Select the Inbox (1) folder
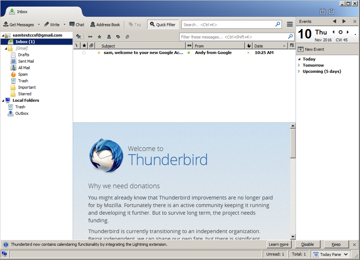The width and height of the screenshot is (360, 260). (25, 42)
